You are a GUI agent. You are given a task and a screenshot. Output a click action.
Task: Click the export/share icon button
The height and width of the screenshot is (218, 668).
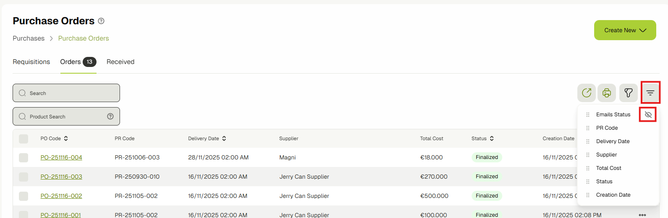[587, 93]
